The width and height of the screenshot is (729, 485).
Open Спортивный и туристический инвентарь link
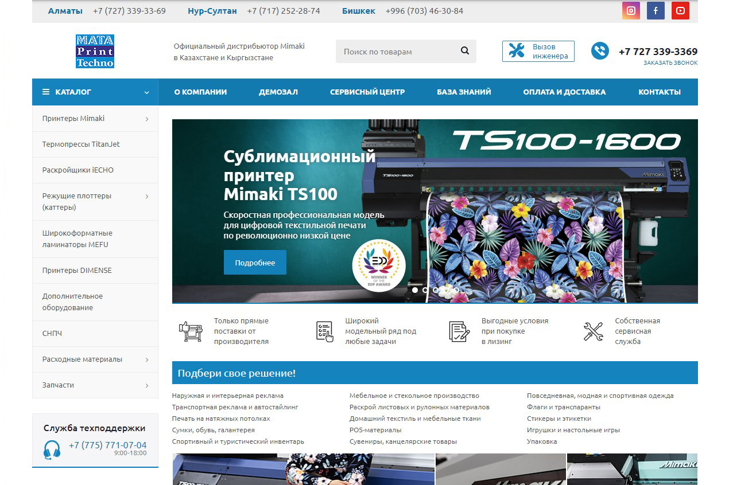(238, 441)
